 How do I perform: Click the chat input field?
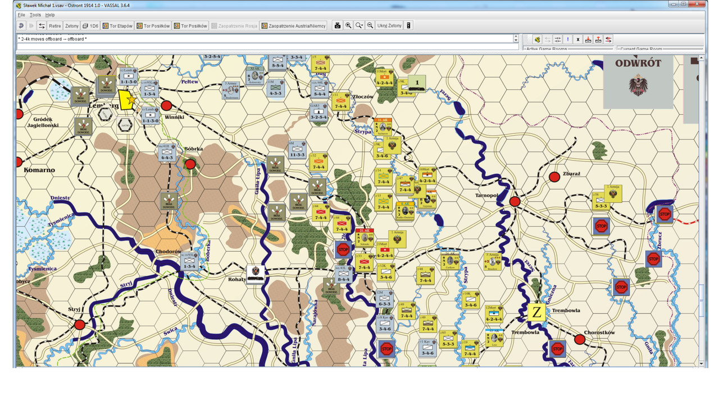[x=267, y=47]
